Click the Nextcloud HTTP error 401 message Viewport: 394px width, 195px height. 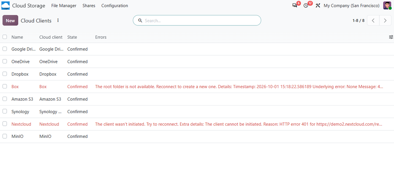(x=239, y=124)
